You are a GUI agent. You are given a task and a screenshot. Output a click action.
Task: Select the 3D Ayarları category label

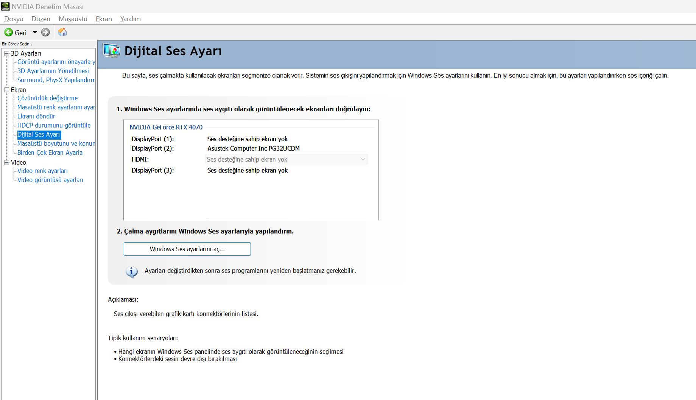pos(26,53)
